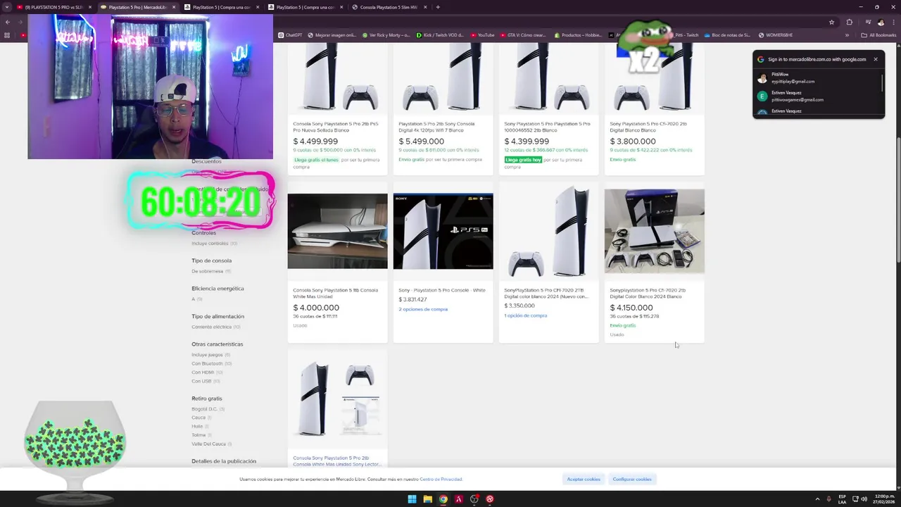Open the Kick / Twitch VOD bookmark
The image size is (901, 507).
pyautogui.click(x=441, y=35)
